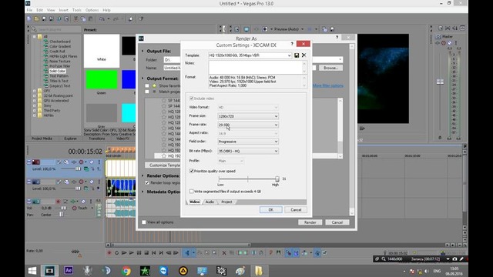Click the Loop playback icon in the transport bar

[116, 253]
